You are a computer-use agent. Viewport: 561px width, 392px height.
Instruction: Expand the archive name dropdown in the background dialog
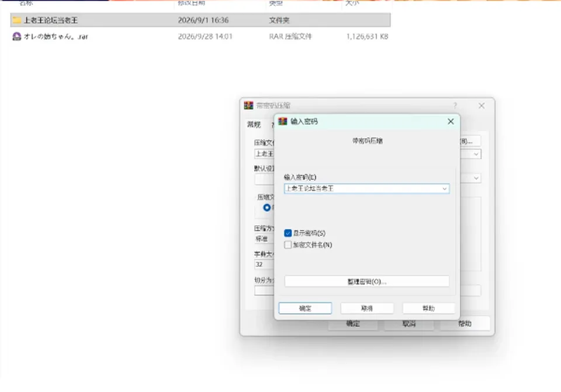coord(476,154)
